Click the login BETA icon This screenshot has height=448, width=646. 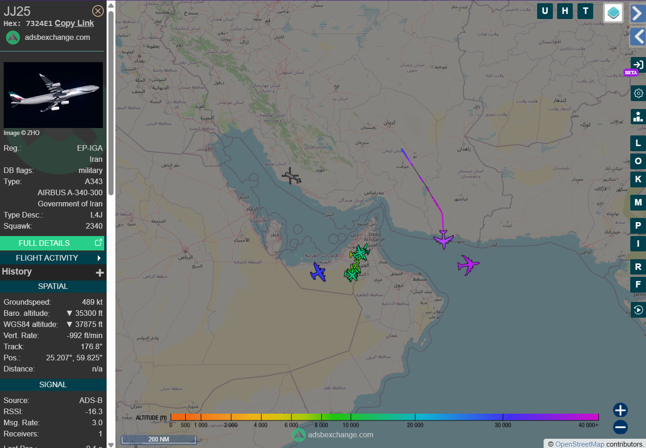638,64
